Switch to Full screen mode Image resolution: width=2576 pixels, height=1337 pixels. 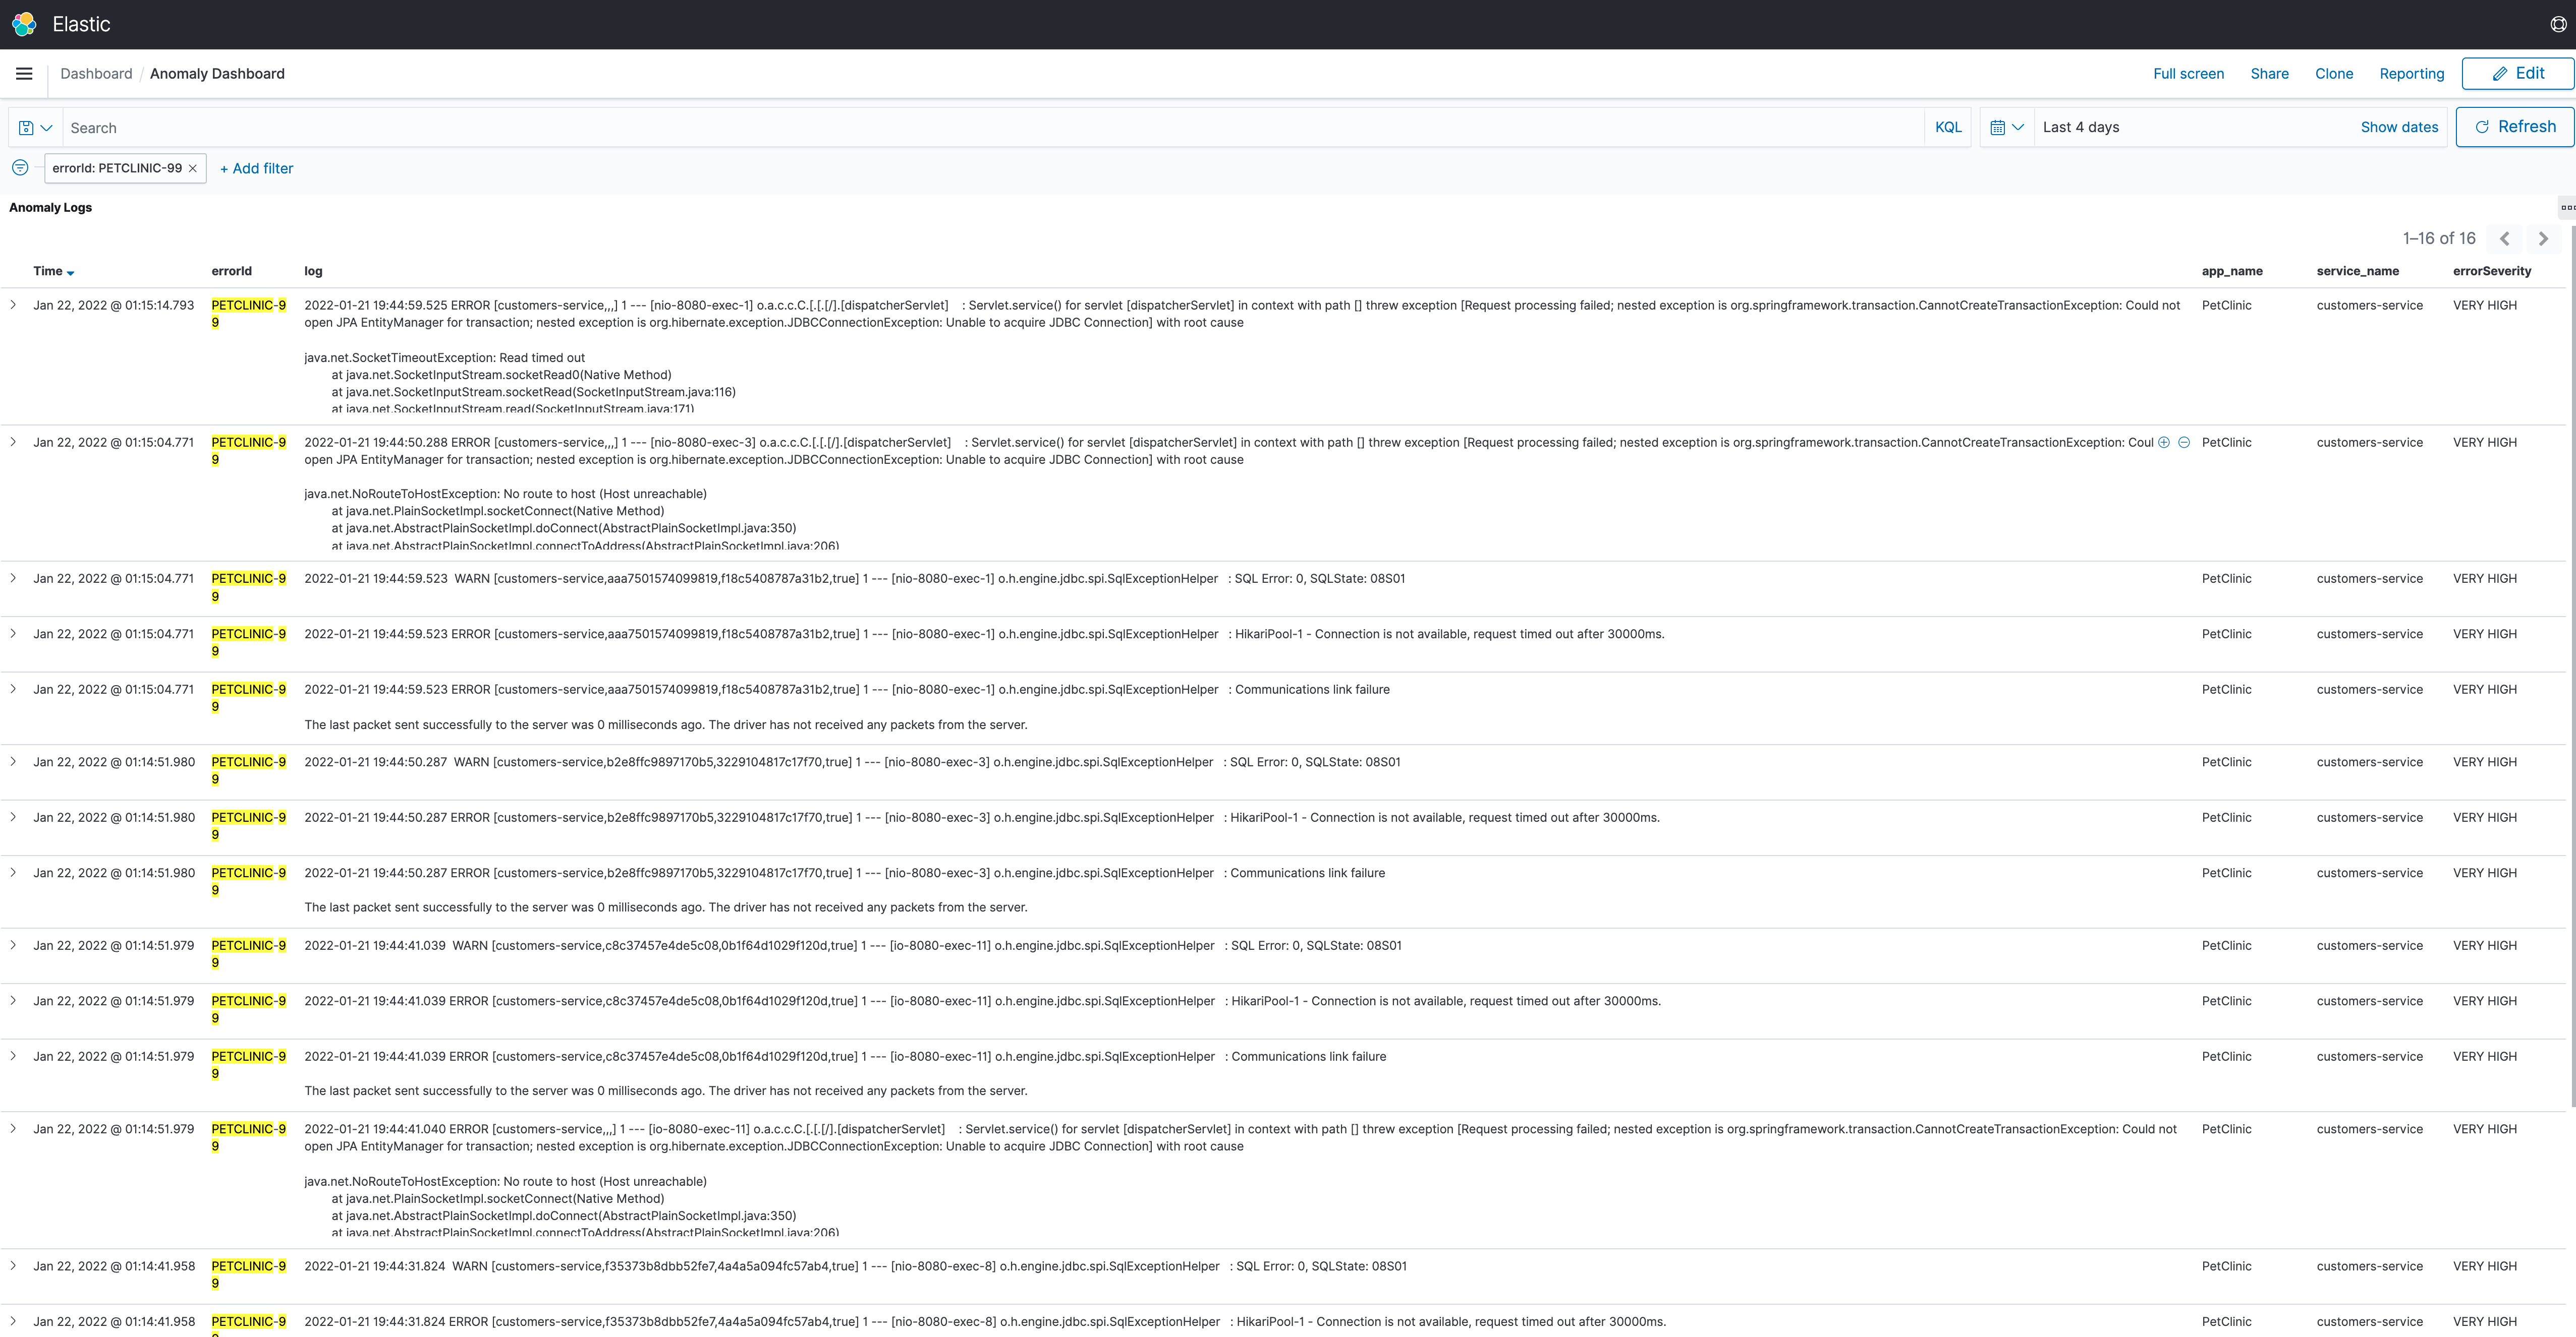pyautogui.click(x=2188, y=74)
